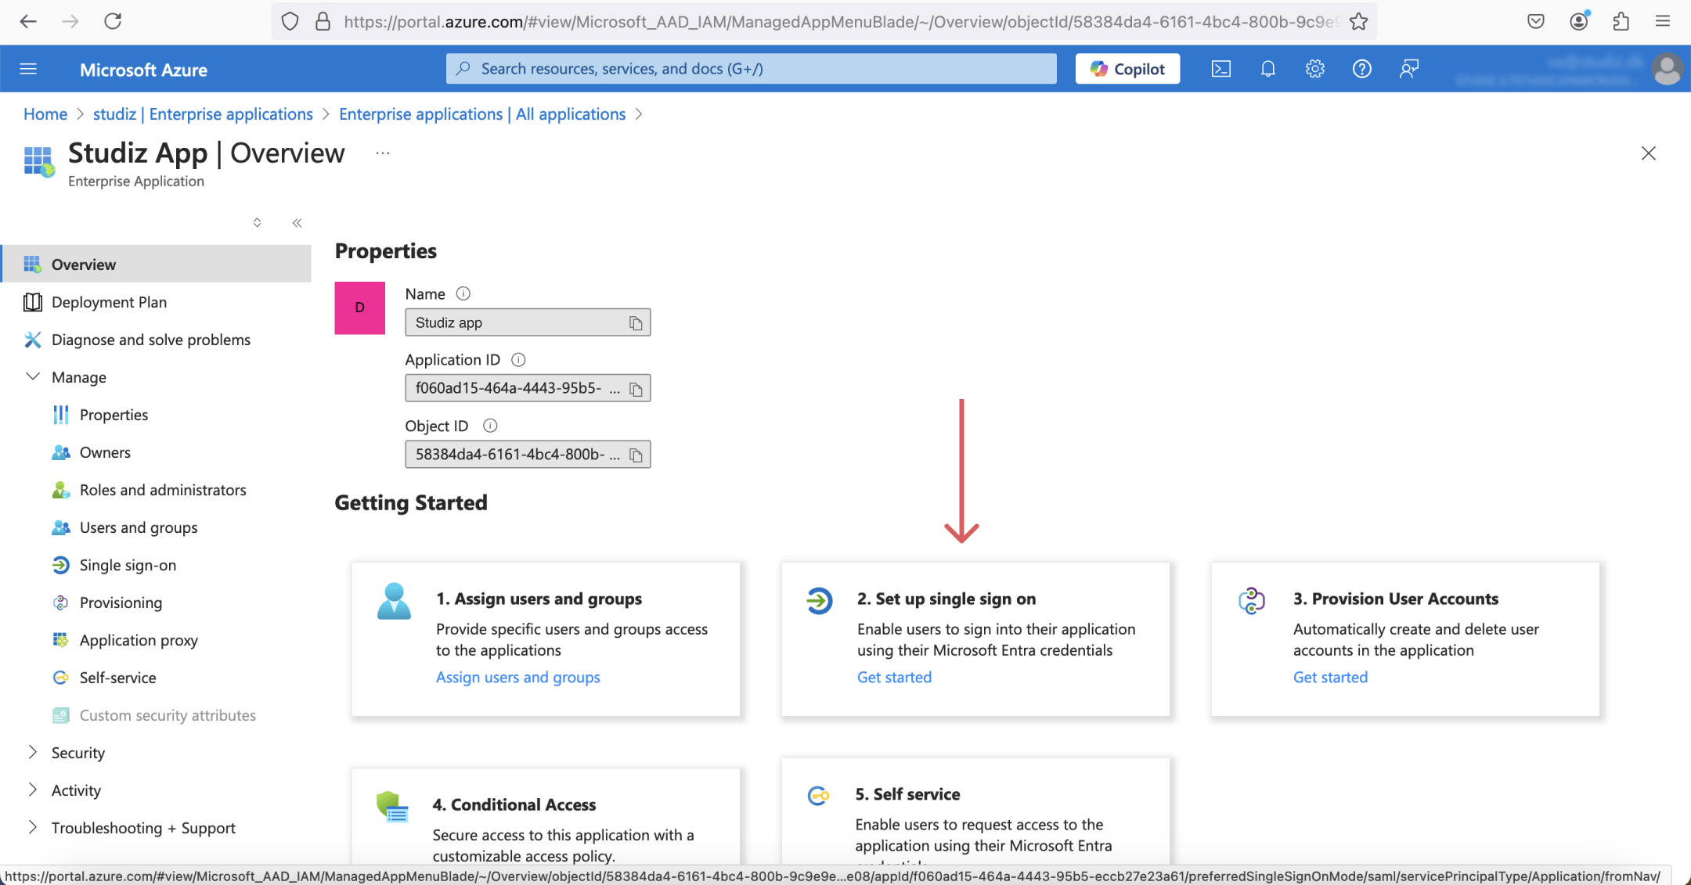Open the browser extensions icon
The height and width of the screenshot is (885, 1691).
pyautogui.click(x=1621, y=21)
